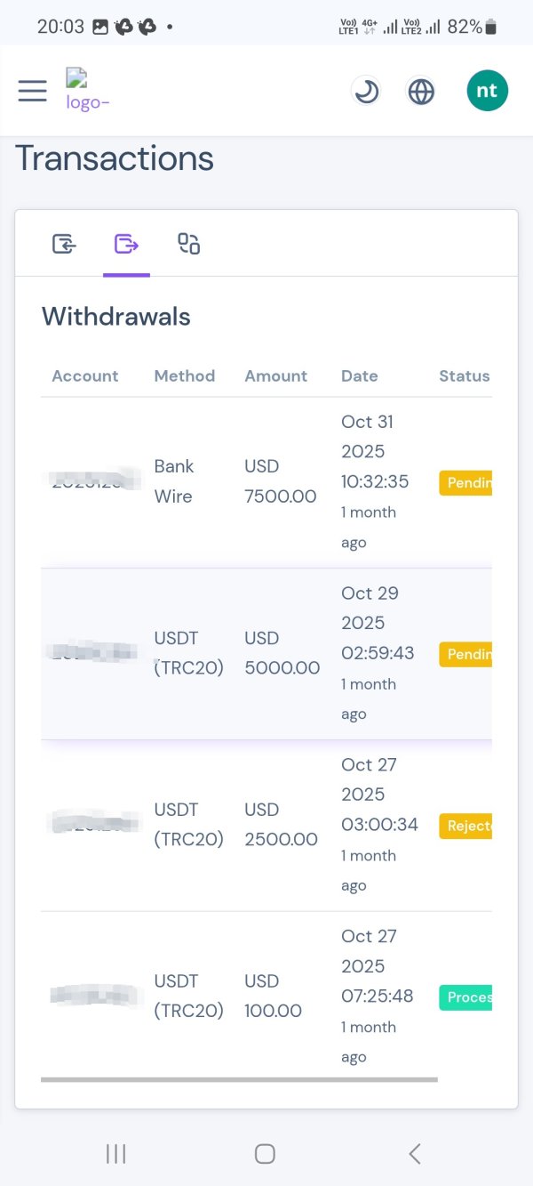Select the Withdrawals tab icon
Viewport: 533px width, 1186px height.
pos(126,243)
